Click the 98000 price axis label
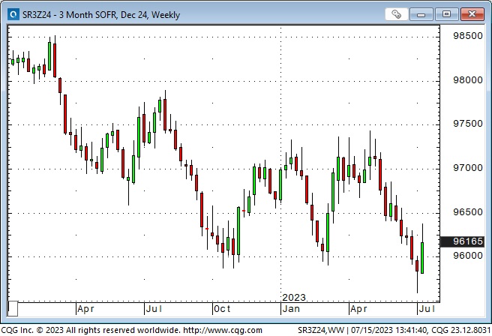The width and height of the screenshot is (492, 336). pyautogui.click(x=467, y=80)
